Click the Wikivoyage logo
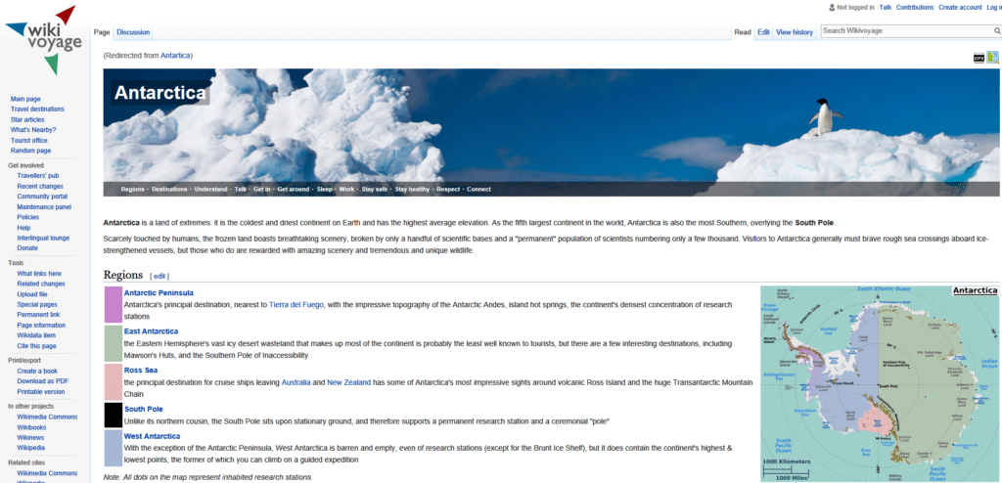Image resolution: width=1002 pixels, height=483 pixels. point(44,40)
